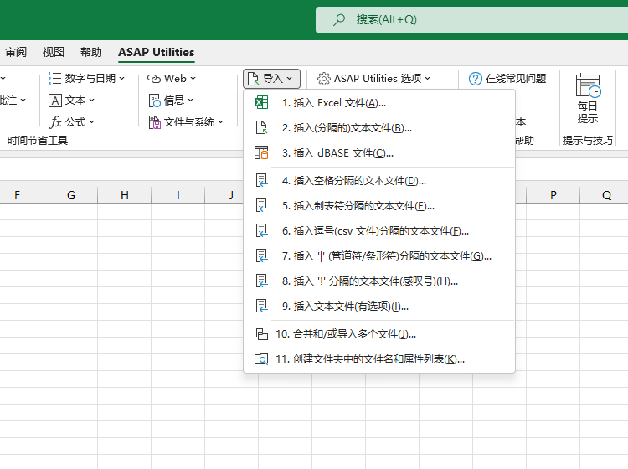Click the merge files icon beside item 10
The image size is (628, 469).
pyautogui.click(x=261, y=333)
